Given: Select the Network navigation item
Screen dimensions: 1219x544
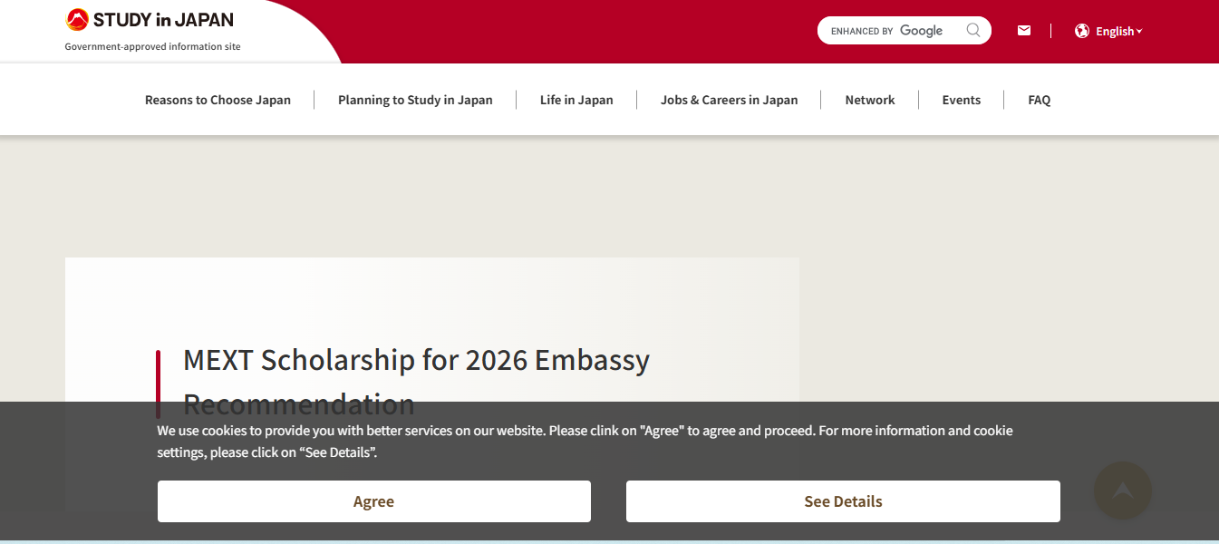Looking at the screenshot, I should tap(869, 100).
